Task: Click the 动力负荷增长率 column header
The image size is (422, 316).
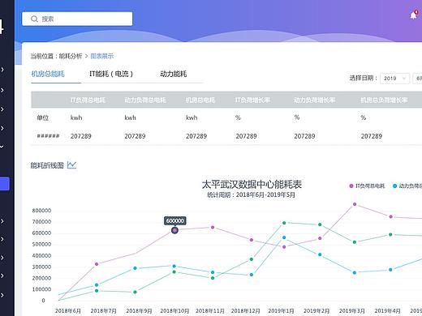Action: (315, 100)
